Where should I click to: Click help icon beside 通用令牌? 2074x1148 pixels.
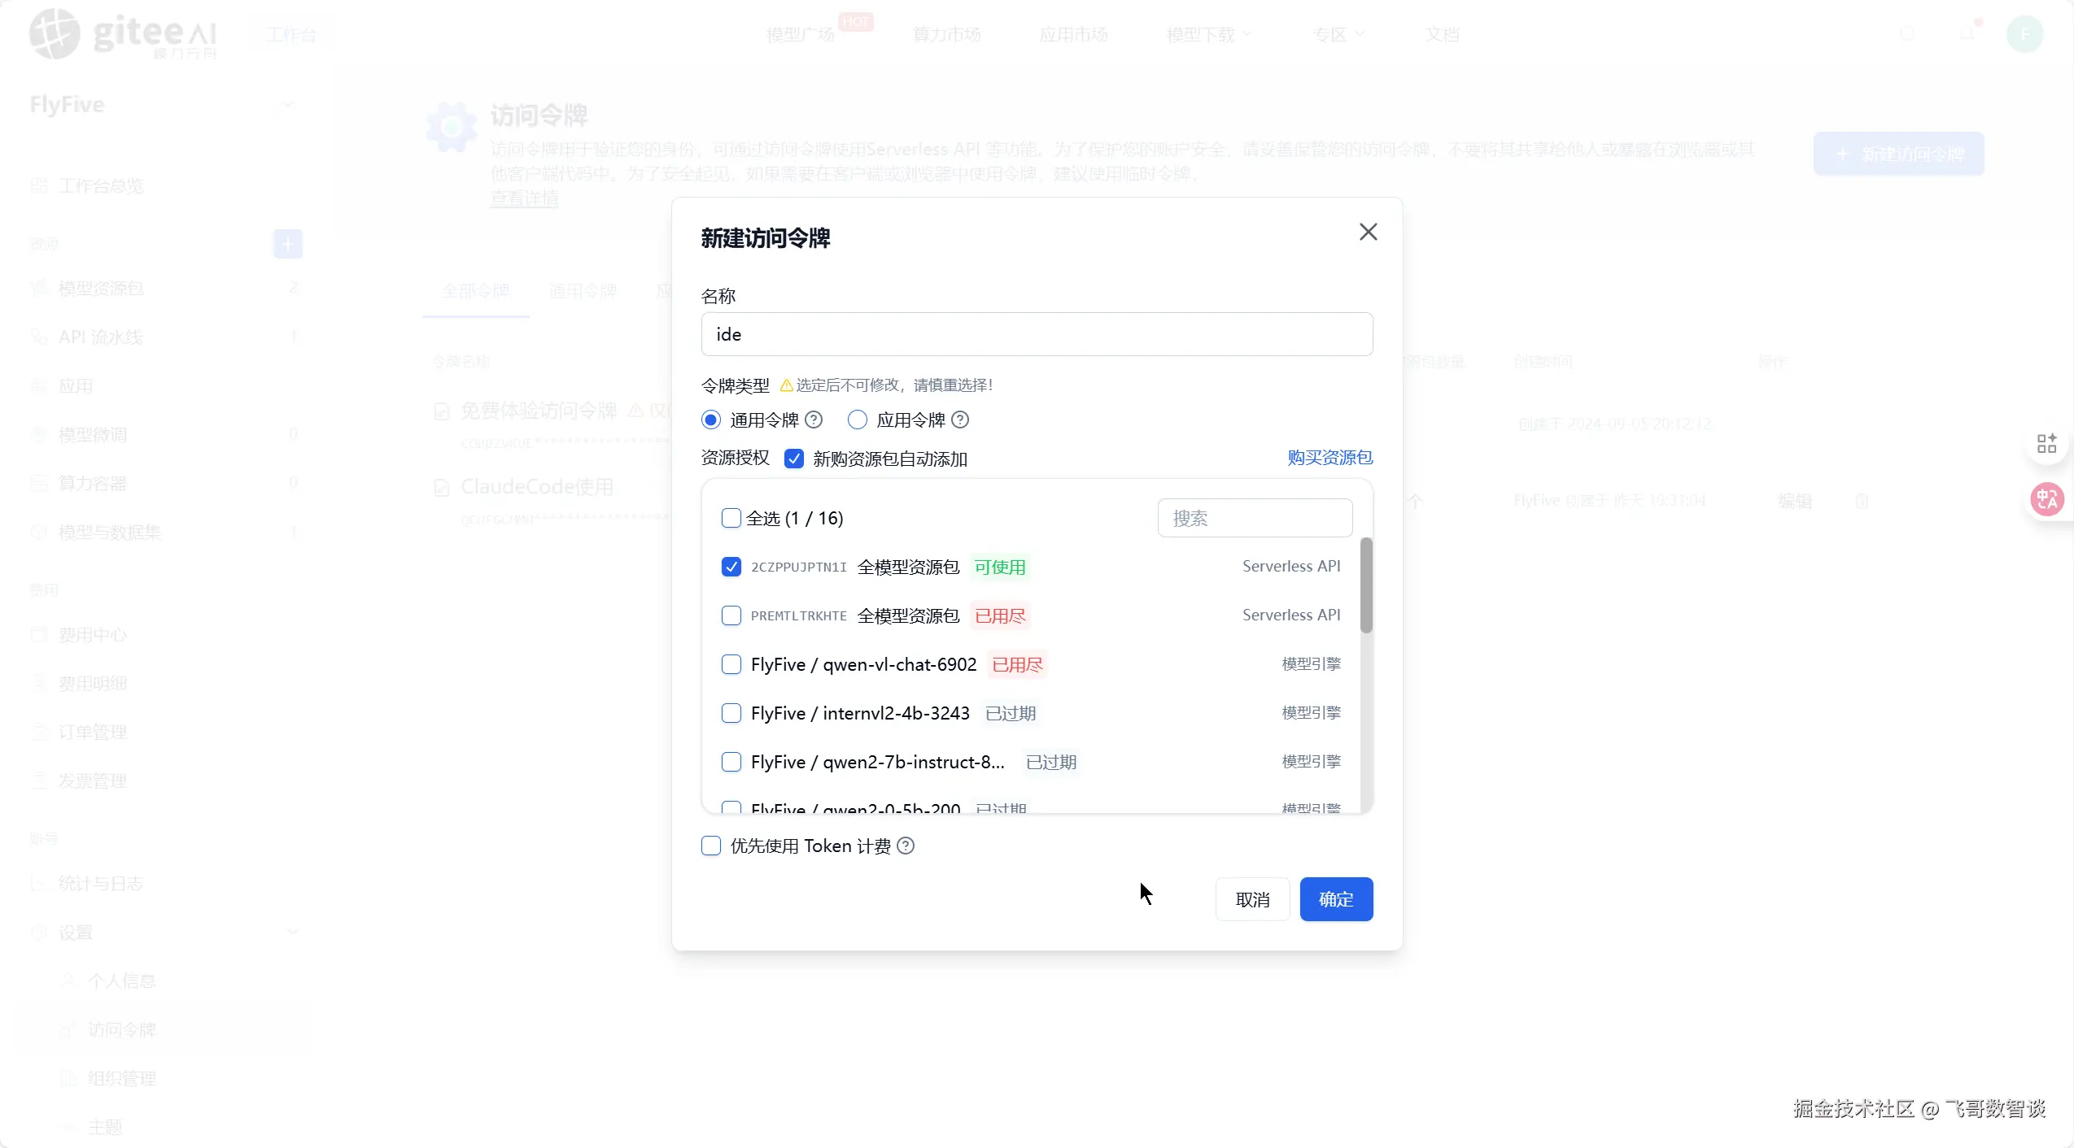point(814,420)
